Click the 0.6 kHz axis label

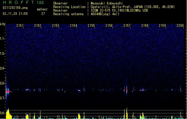(x=2, y=113)
